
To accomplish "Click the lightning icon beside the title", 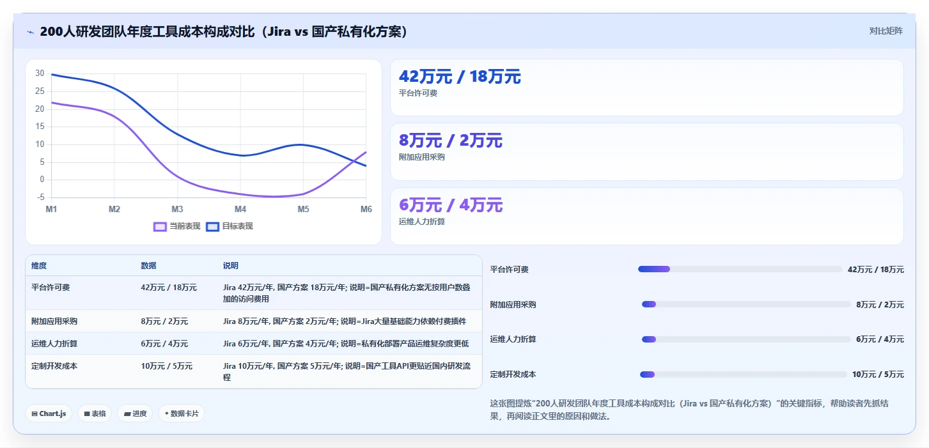I will coord(30,32).
